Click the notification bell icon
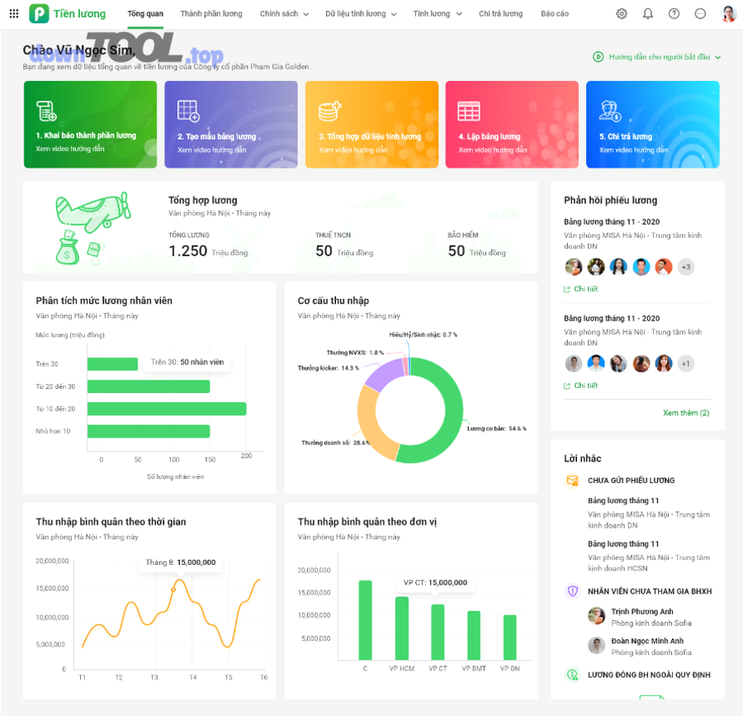This screenshot has width=743, height=716. click(648, 14)
